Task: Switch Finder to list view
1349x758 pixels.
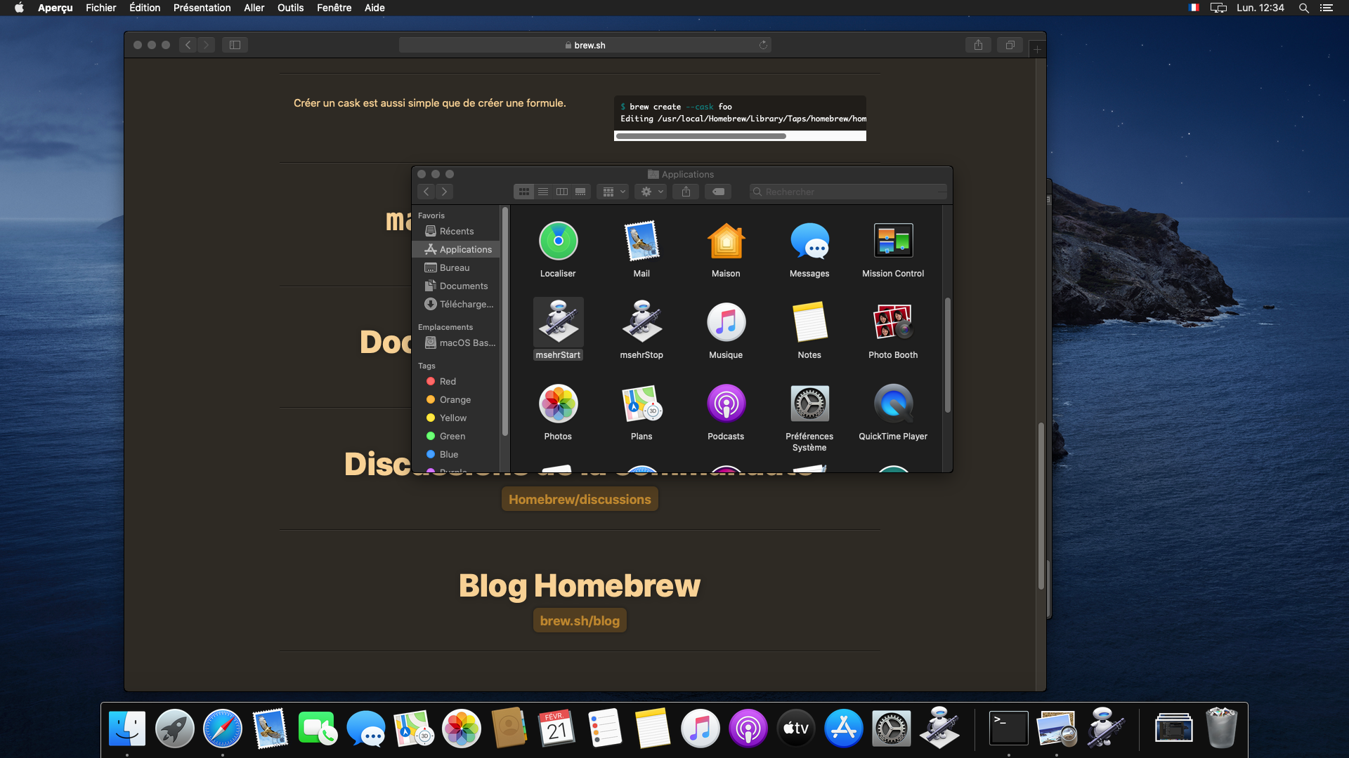Action: click(543, 192)
